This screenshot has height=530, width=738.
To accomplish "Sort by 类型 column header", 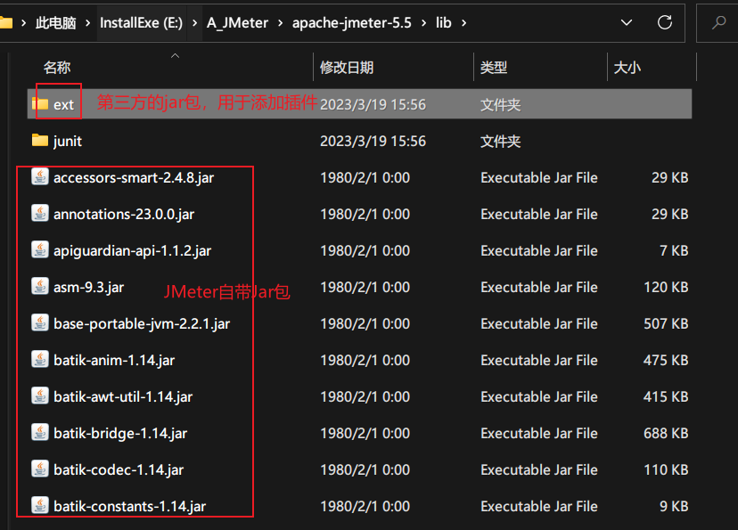I will (x=494, y=67).
